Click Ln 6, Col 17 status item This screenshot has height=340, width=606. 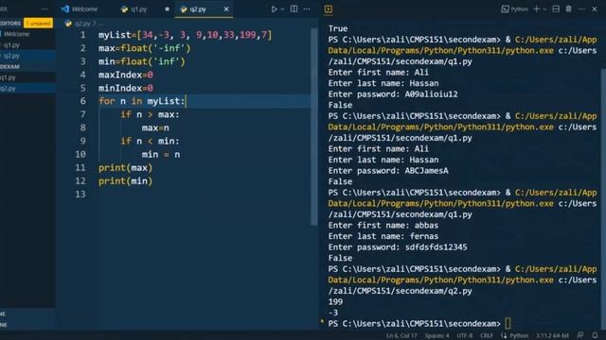[x=401, y=336]
